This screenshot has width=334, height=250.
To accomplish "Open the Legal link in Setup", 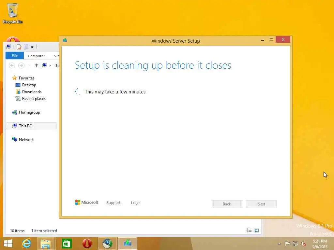I will (x=136, y=202).
